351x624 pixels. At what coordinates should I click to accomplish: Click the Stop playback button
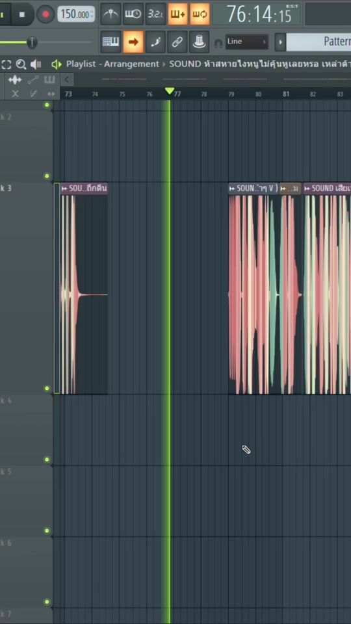click(x=22, y=14)
